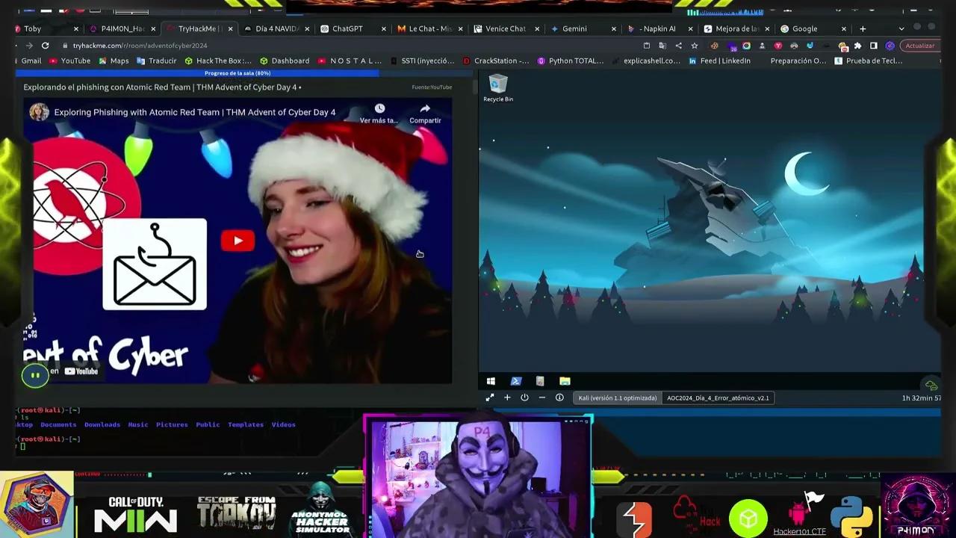Open the browser profile avatar
The image size is (956, 538).
point(890,46)
